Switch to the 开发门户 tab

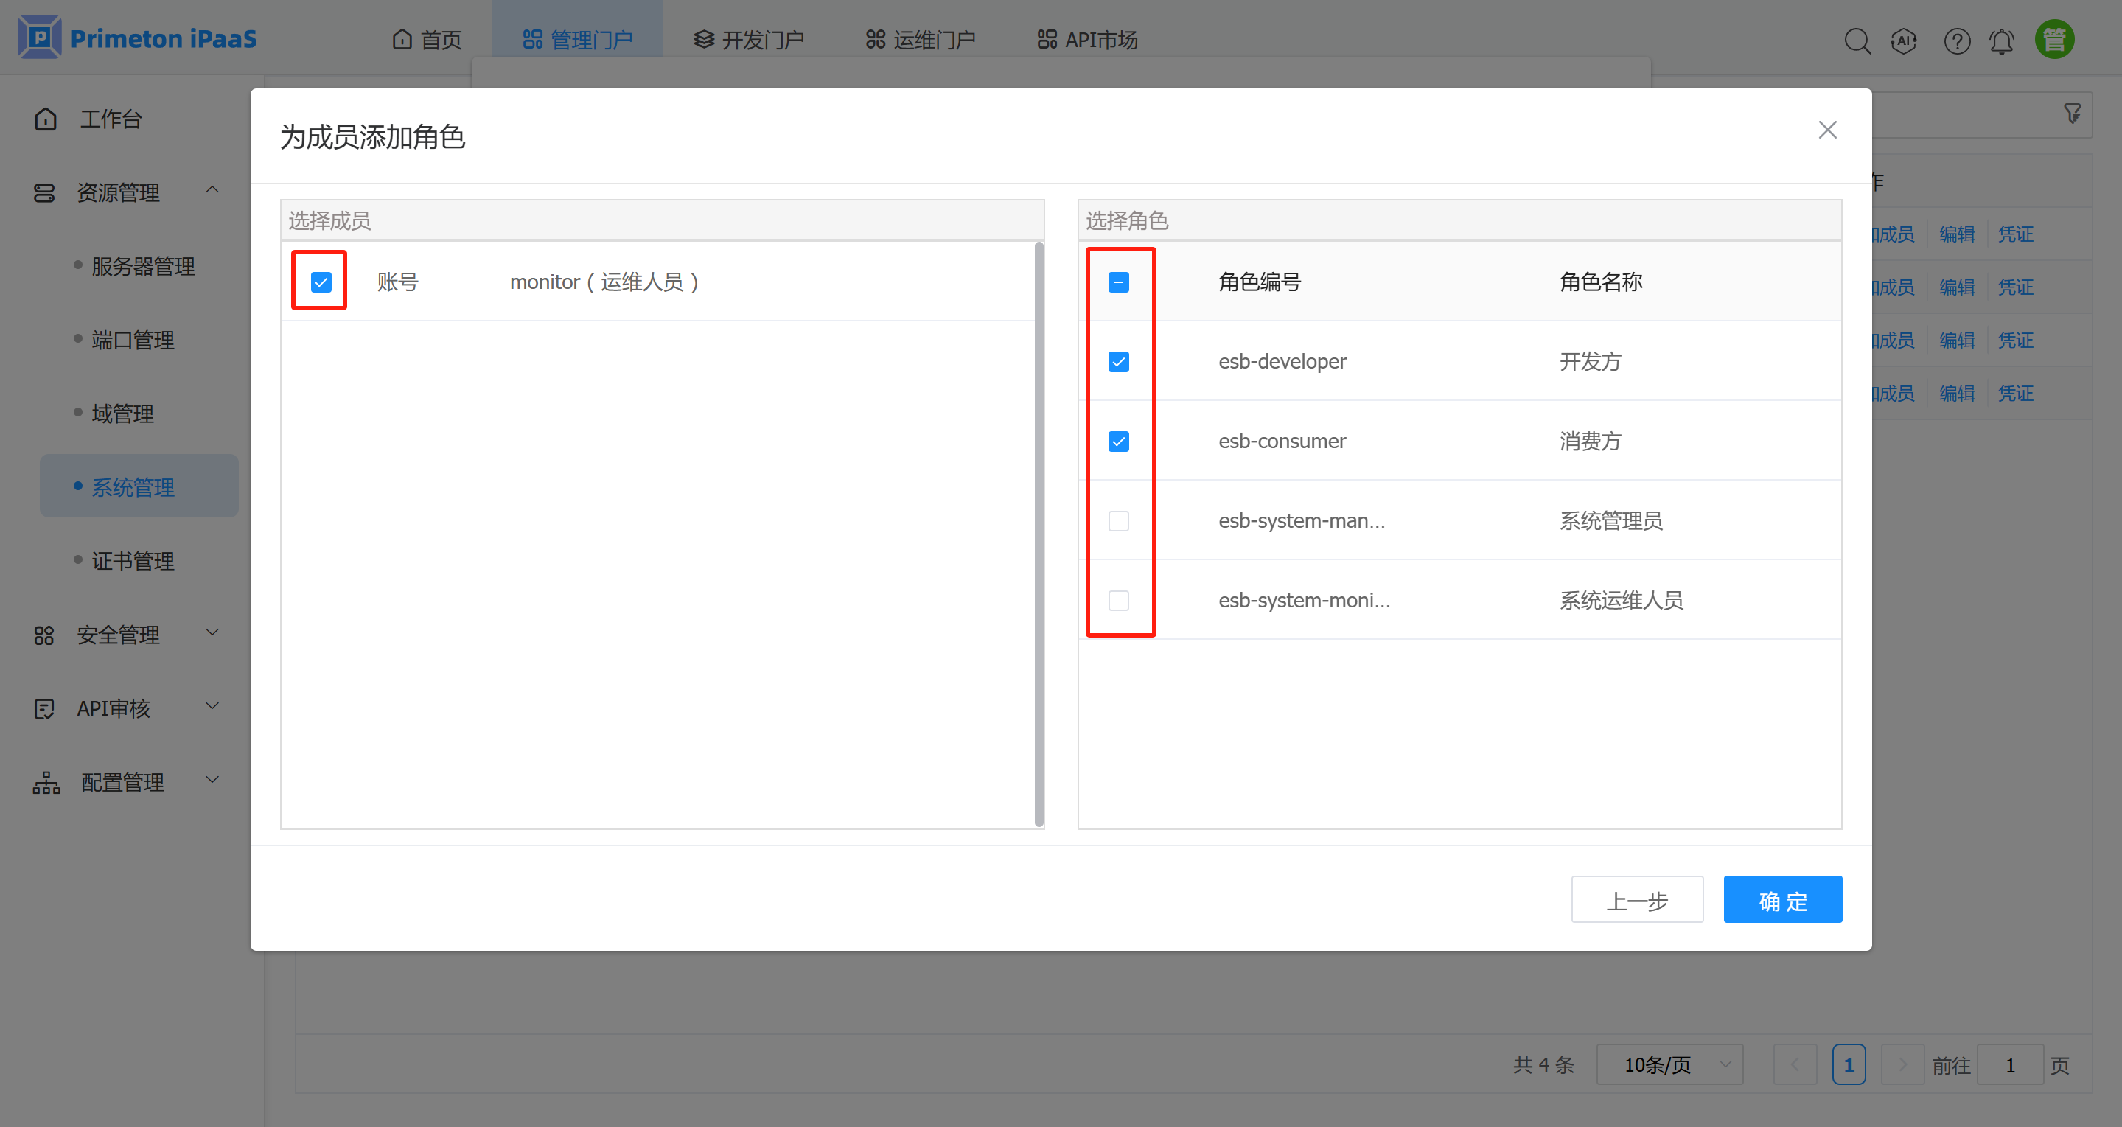click(x=748, y=39)
